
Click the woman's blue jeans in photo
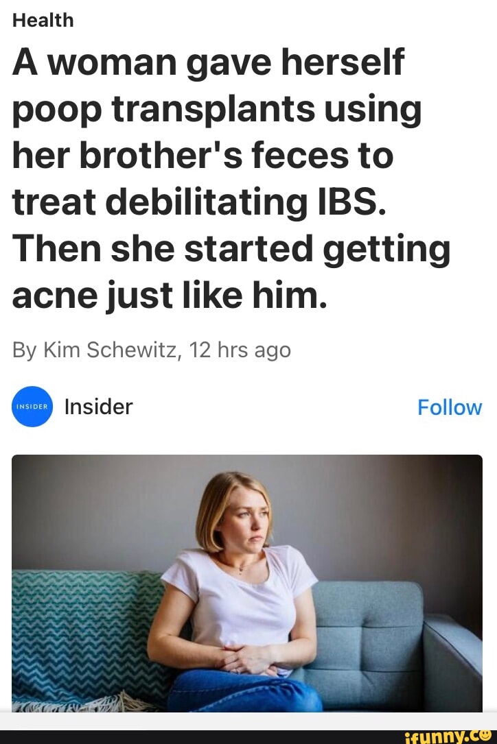(247, 693)
